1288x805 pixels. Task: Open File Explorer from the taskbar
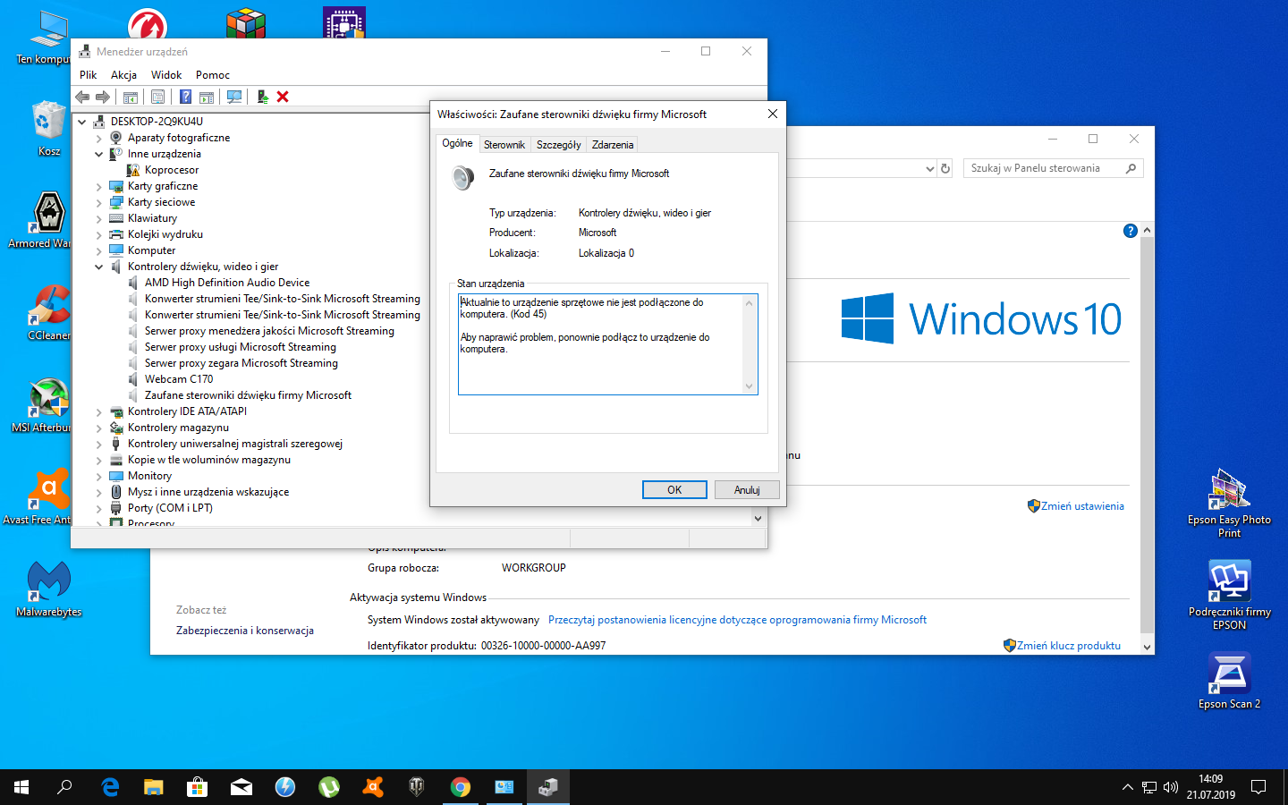154,787
